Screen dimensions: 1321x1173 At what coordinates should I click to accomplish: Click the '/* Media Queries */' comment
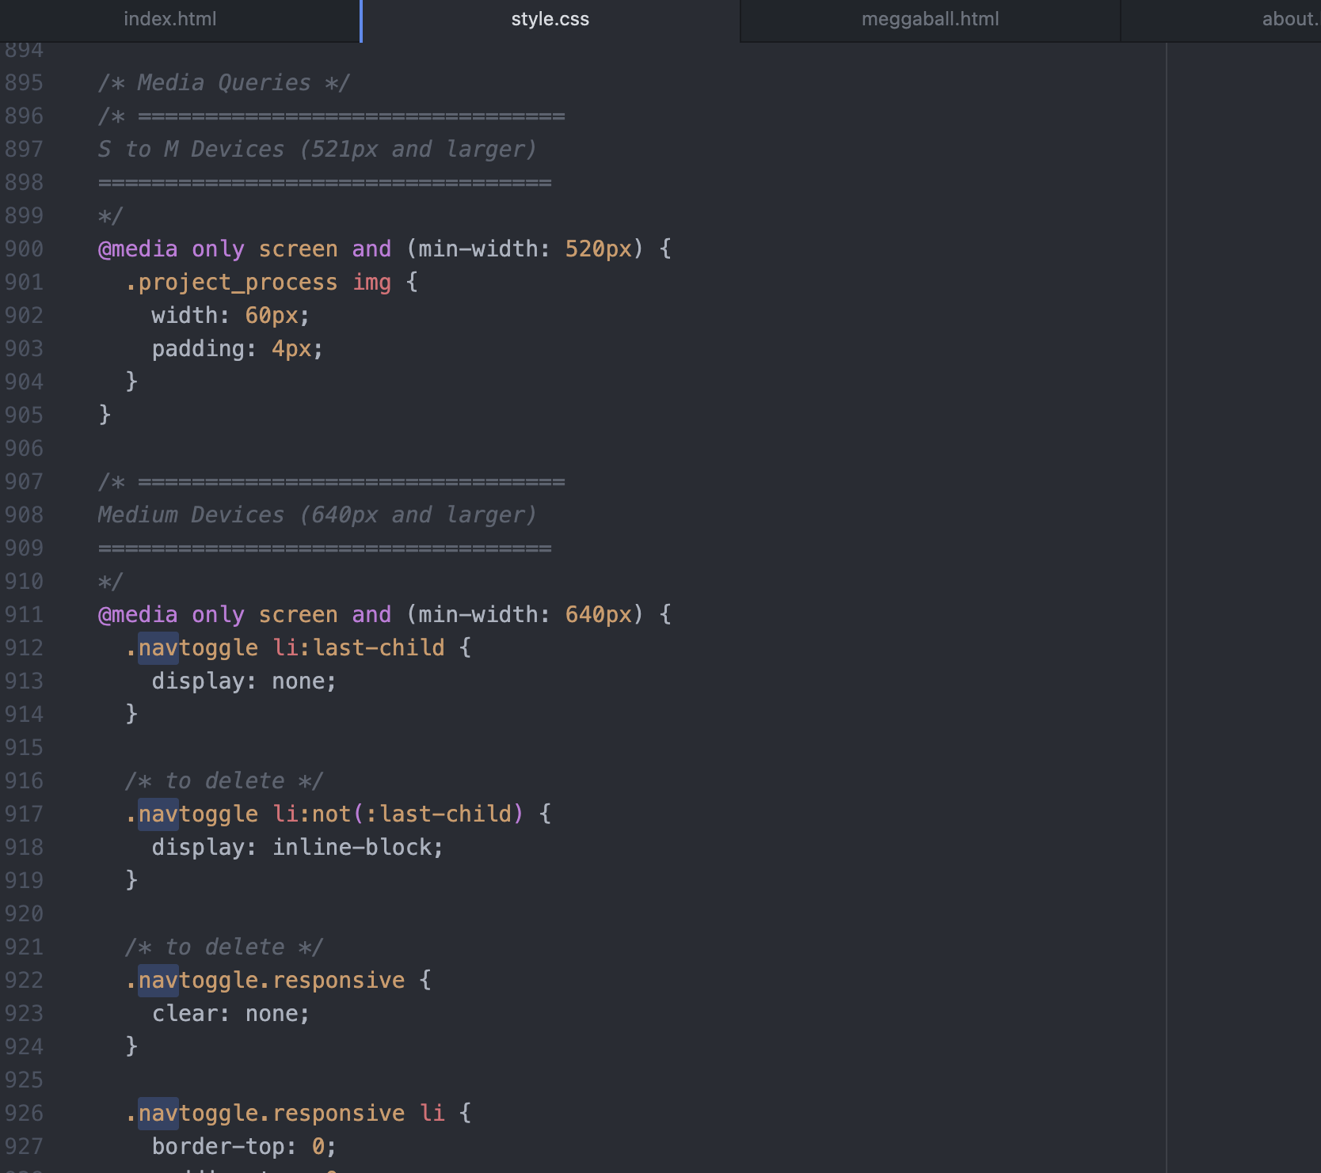pos(223,83)
